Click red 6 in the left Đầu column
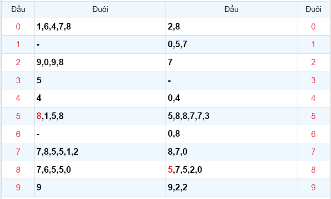This screenshot has width=331, height=199. 18,134
